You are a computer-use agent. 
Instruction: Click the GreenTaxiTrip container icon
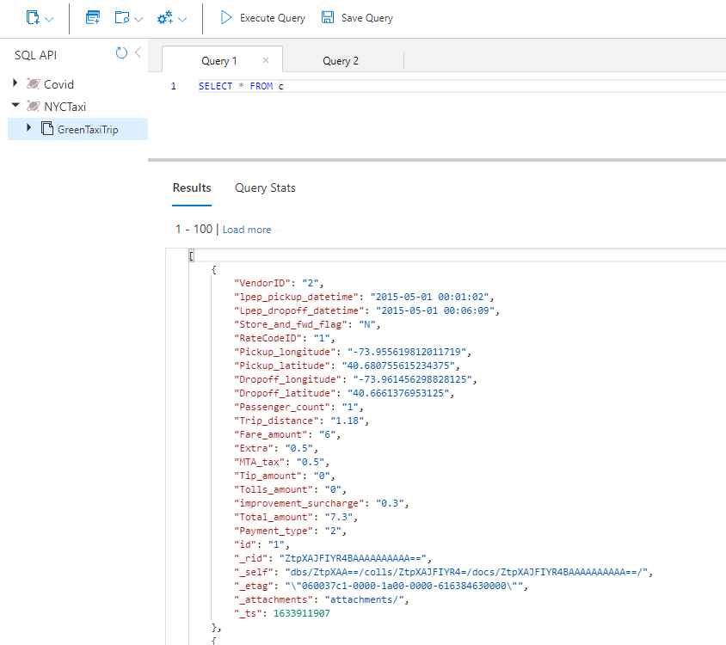[x=47, y=129]
